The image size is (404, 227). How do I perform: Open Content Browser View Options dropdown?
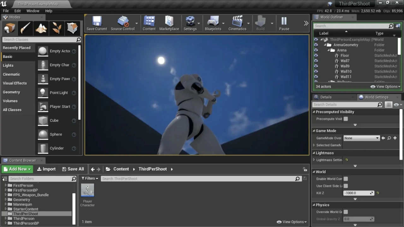(x=292, y=222)
